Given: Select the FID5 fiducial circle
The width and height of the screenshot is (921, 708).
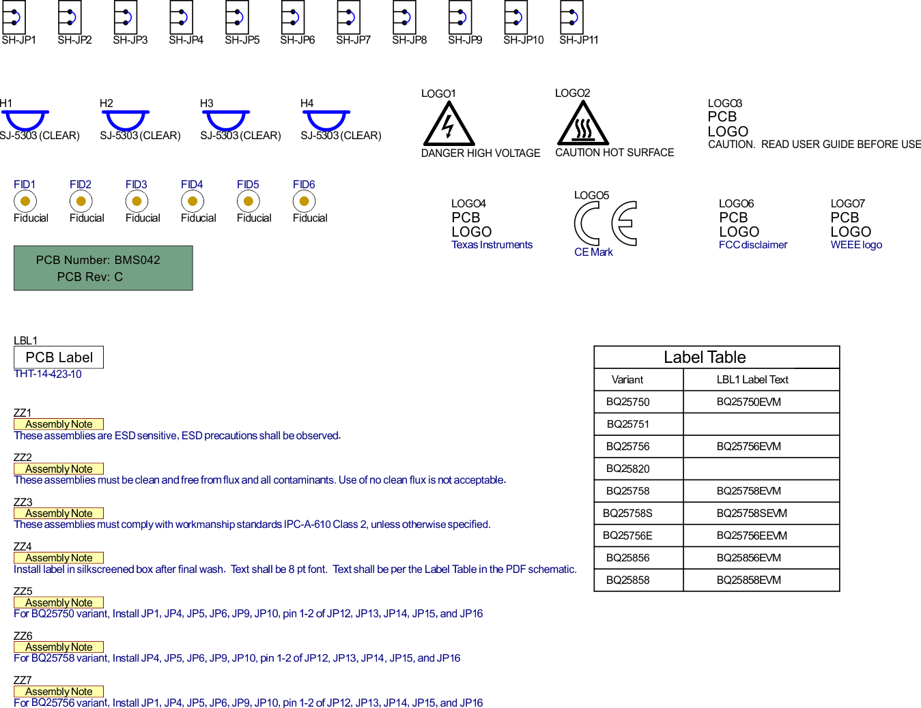Looking at the screenshot, I should [x=249, y=201].
